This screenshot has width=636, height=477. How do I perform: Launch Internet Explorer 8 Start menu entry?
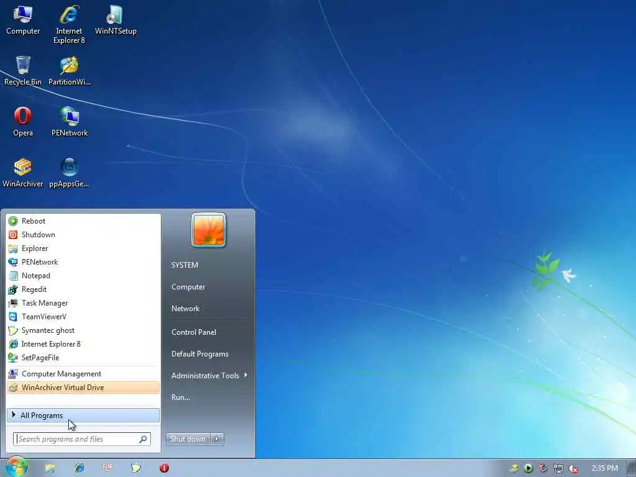pos(83,344)
